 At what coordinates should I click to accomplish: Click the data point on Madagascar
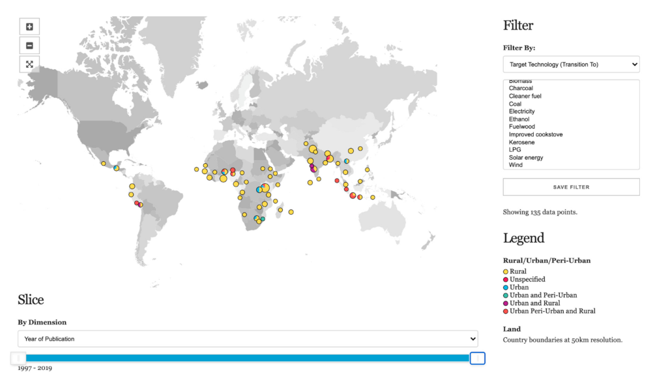pos(281,209)
